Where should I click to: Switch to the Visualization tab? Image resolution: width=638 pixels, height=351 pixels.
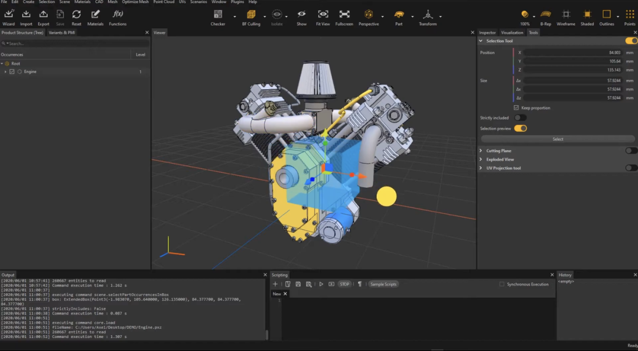(512, 32)
